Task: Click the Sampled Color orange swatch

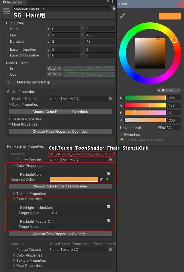Action: [x=74, y=179]
